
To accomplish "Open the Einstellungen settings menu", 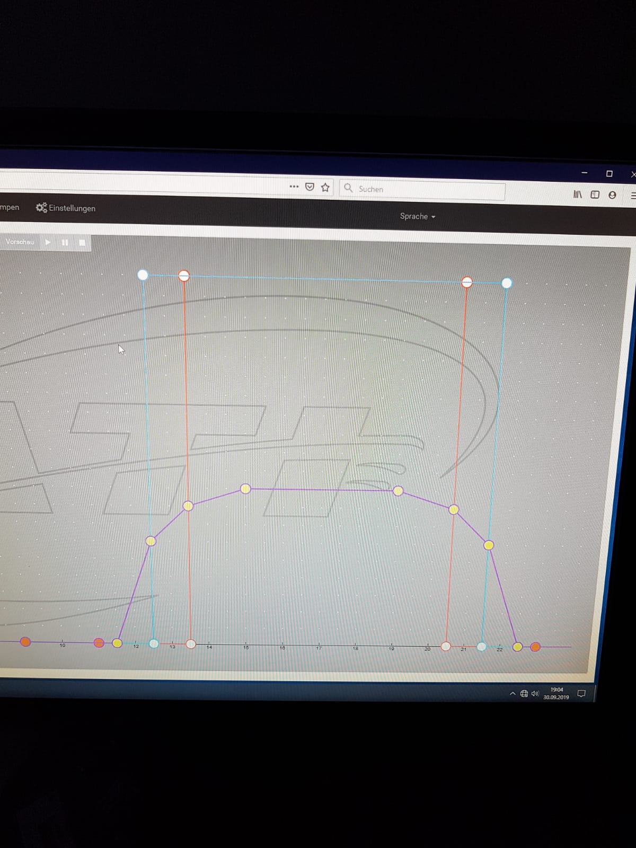I will point(66,208).
